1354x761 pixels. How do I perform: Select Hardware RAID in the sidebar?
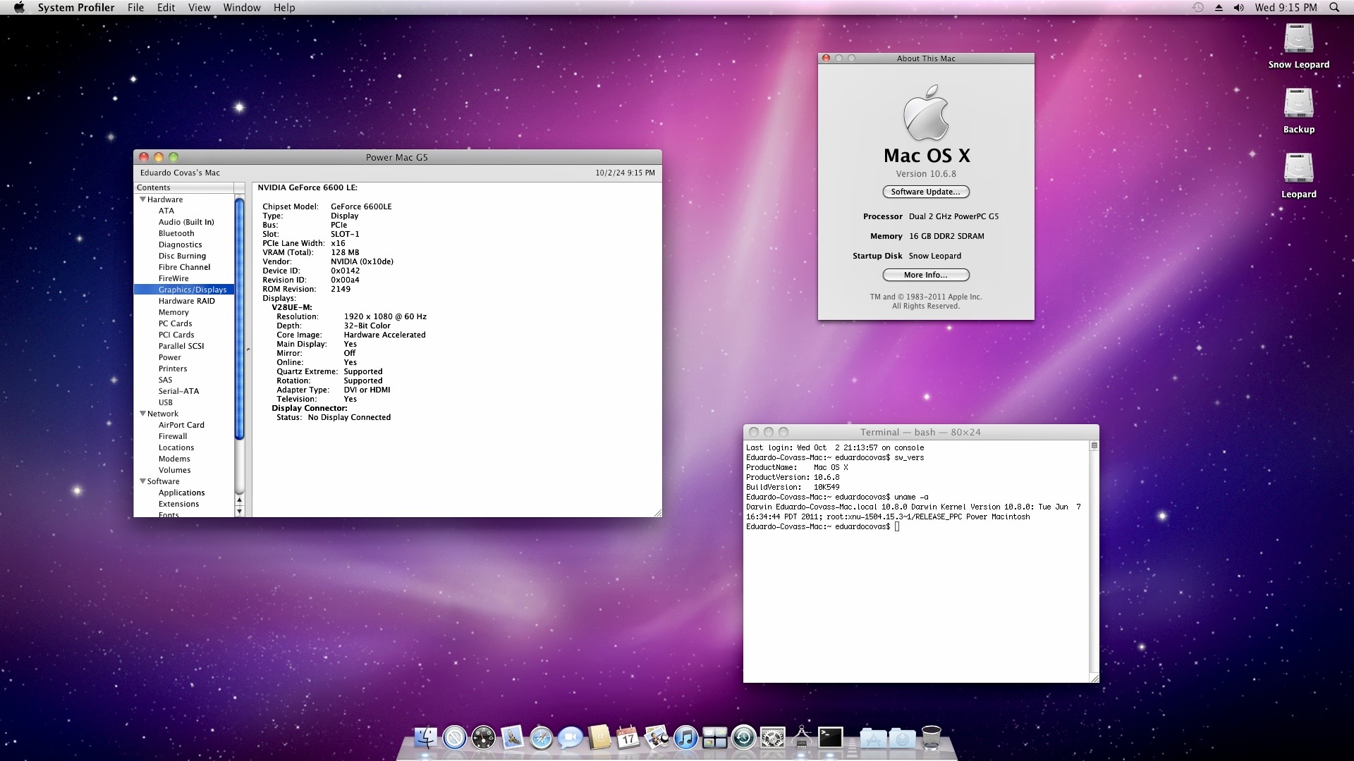tap(186, 301)
